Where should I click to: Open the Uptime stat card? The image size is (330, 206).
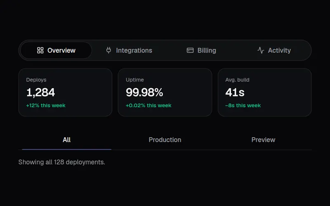tap(165, 92)
